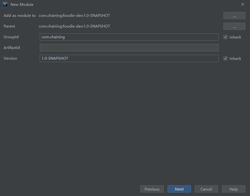This screenshot has height=196, width=250.
Task: Go back with the Previous button
Action: point(152,189)
